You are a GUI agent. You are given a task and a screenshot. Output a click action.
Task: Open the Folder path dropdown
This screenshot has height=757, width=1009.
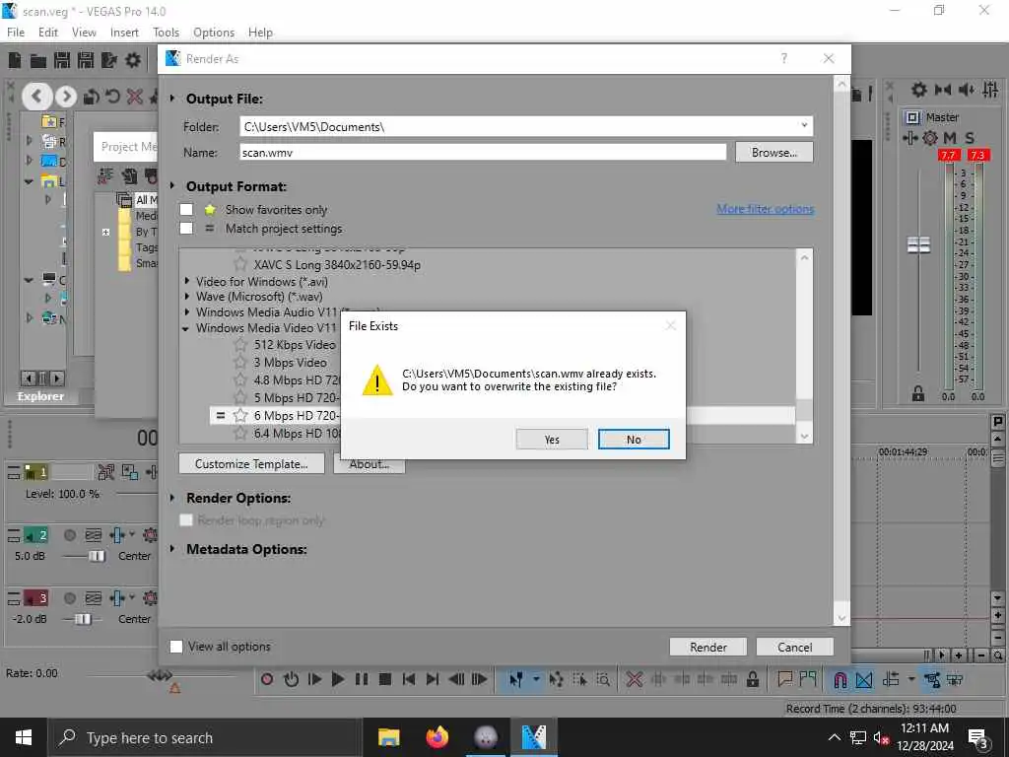click(x=804, y=125)
